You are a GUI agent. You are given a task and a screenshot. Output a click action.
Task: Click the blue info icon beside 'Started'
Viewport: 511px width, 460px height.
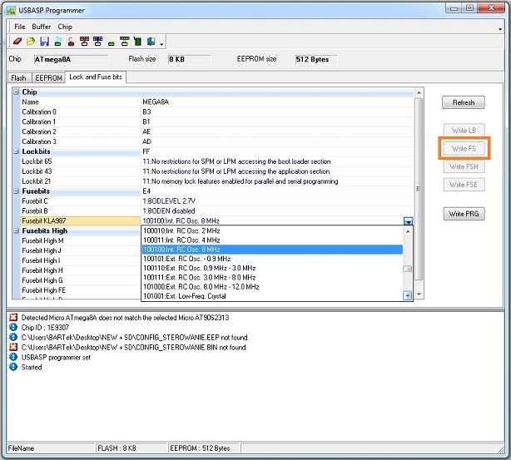pyautogui.click(x=13, y=367)
